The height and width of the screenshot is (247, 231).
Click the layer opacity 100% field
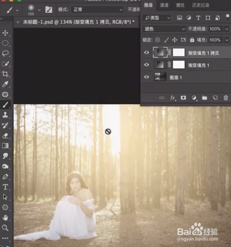[x=216, y=29]
